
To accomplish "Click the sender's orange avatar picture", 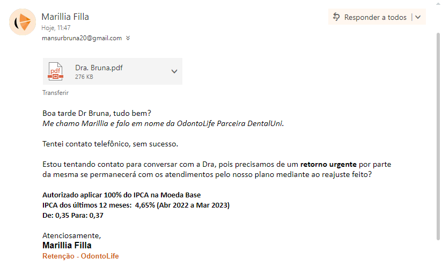I will 23,22.
